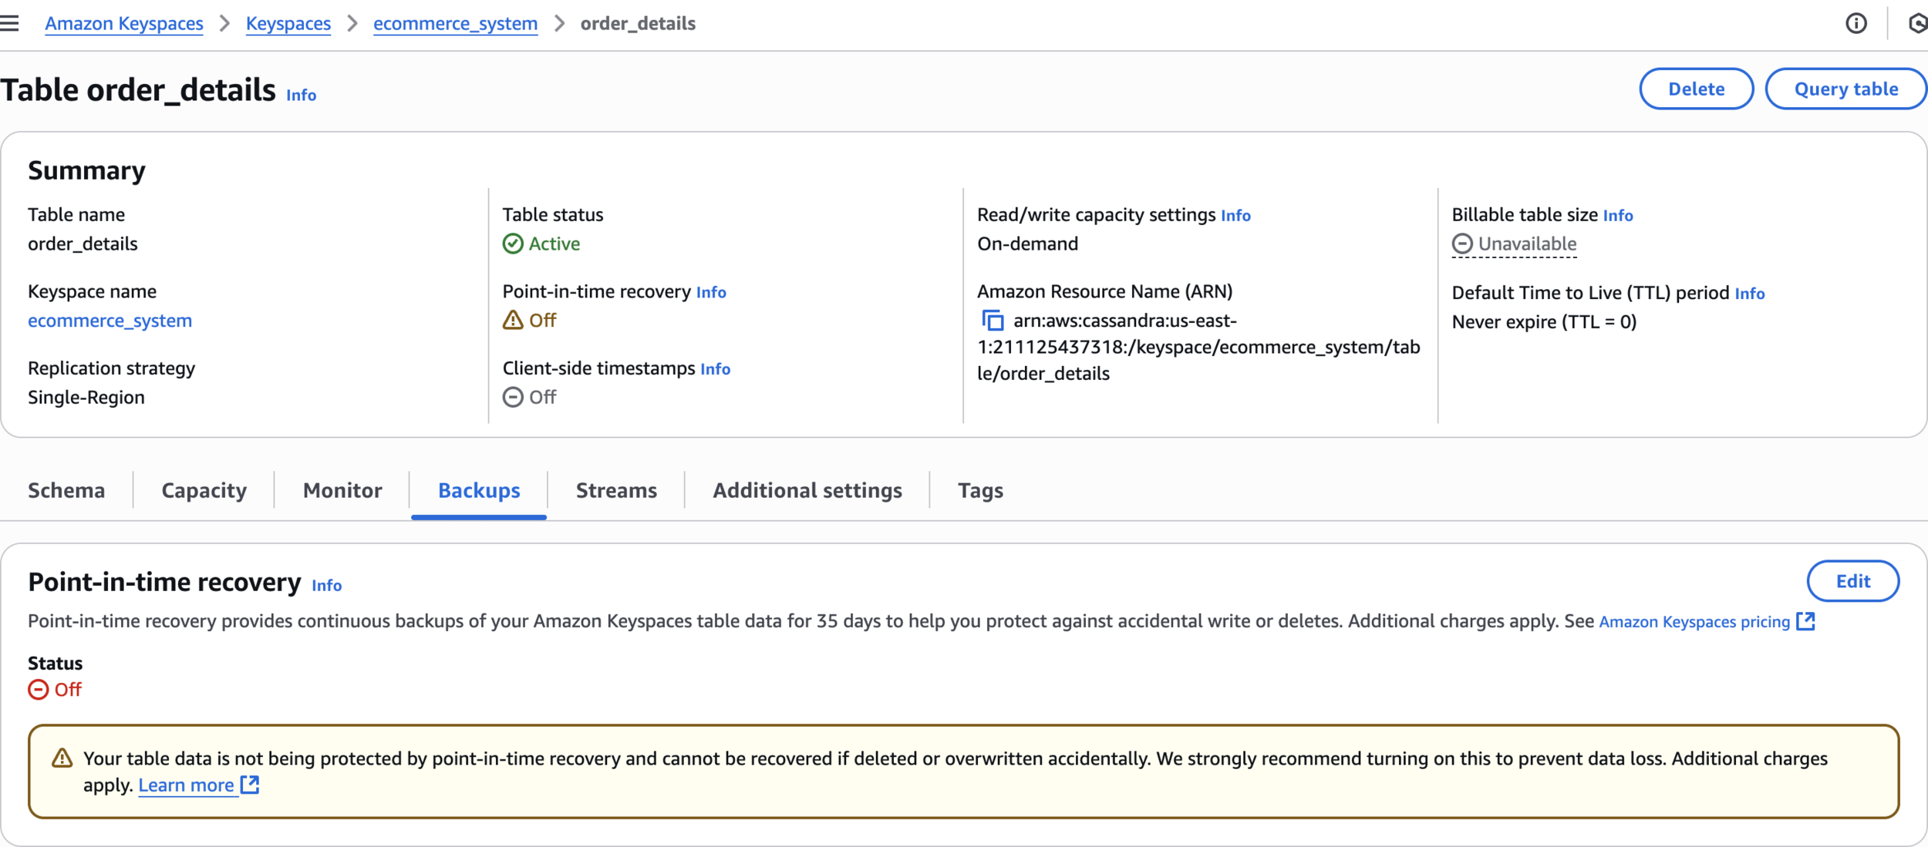
Task: Copy the ARN using the copy icon
Action: 993,320
